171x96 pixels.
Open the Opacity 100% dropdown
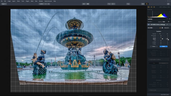point(162,22)
